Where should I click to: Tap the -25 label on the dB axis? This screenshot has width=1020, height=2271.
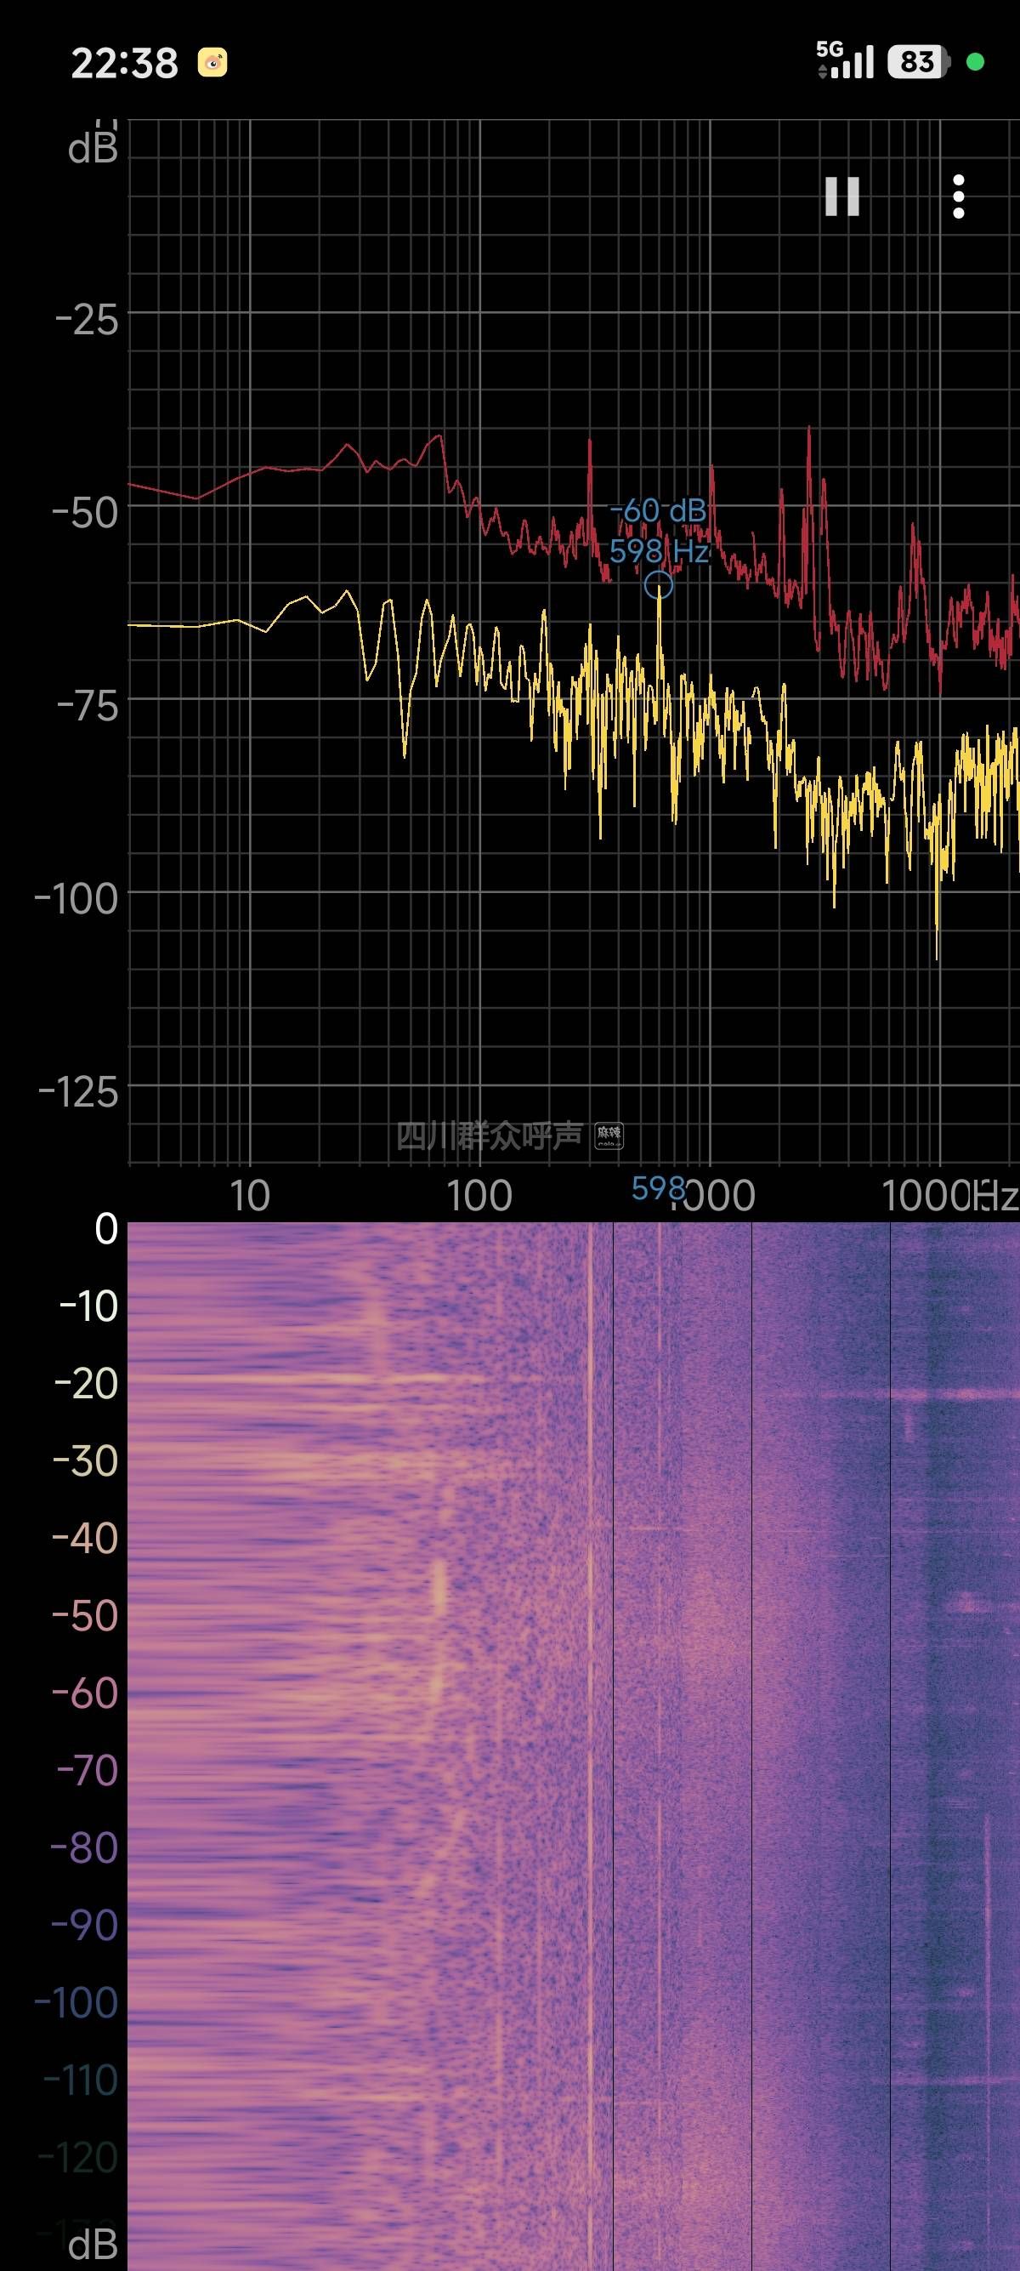[87, 319]
